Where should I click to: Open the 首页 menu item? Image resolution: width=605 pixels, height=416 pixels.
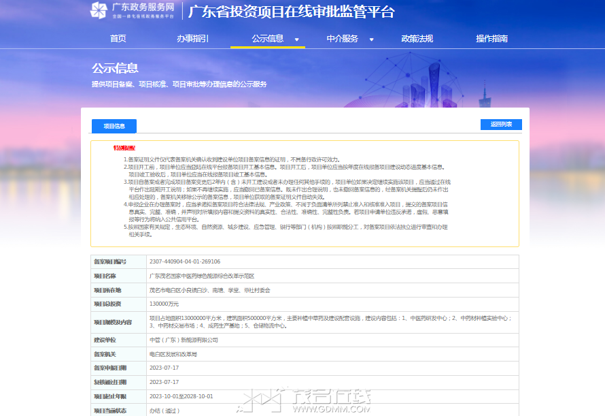tap(118, 39)
